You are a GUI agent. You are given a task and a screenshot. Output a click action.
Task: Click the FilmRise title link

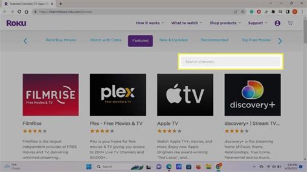tap(32, 123)
